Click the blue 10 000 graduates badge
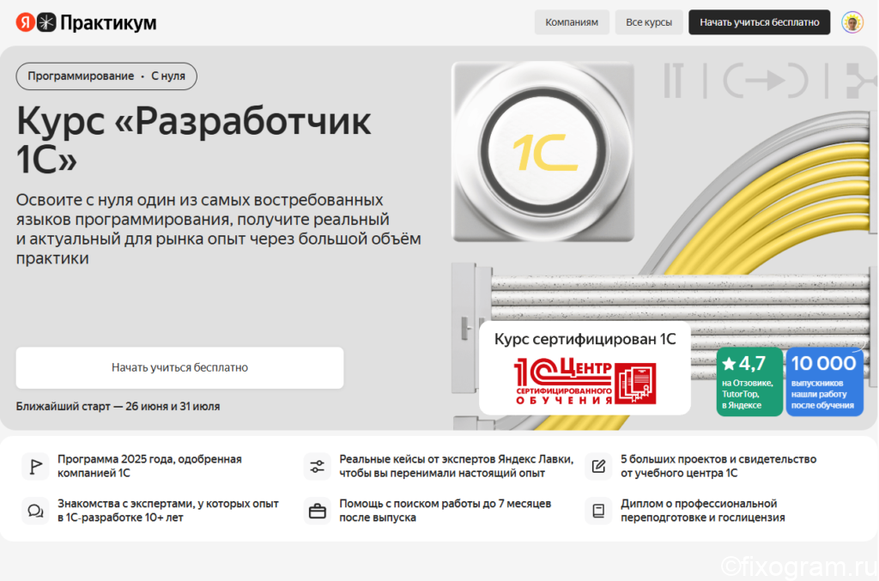The height and width of the screenshot is (581, 879). [824, 382]
